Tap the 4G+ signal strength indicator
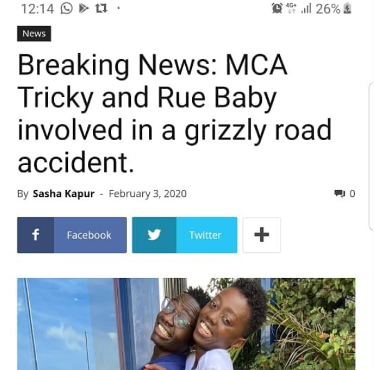 [x=298, y=8]
